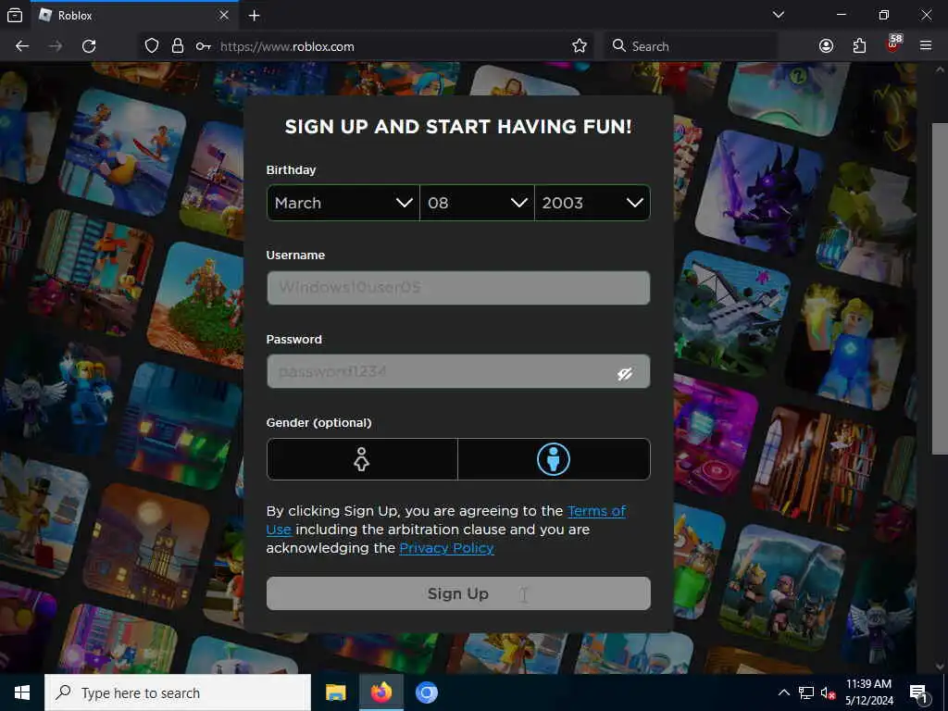
Task: Open the Chromium browser taskbar icon
Action: (x=426, y=692)
